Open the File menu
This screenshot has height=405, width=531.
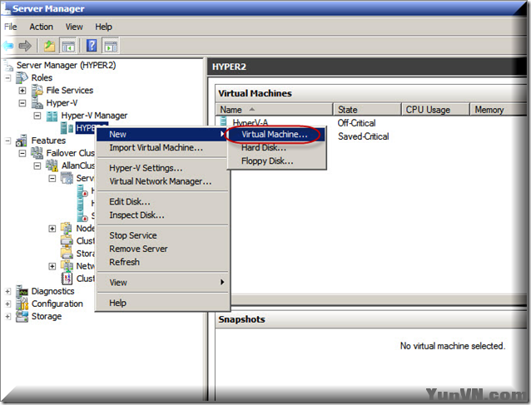coord(11,27)
